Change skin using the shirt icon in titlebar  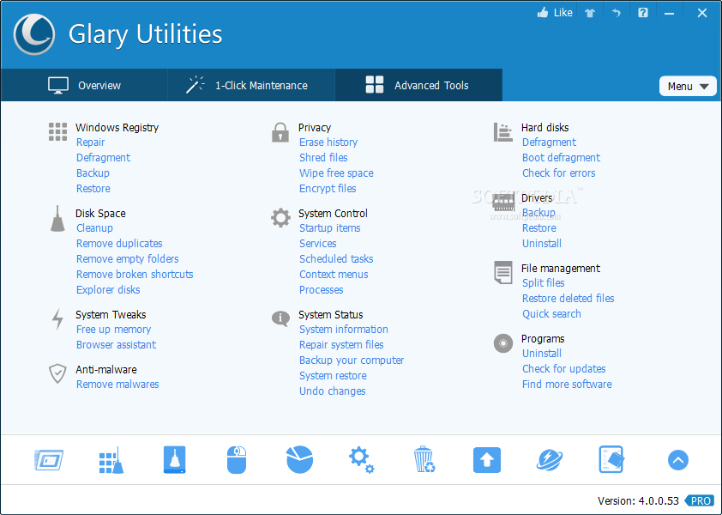(x=590, y=13)
